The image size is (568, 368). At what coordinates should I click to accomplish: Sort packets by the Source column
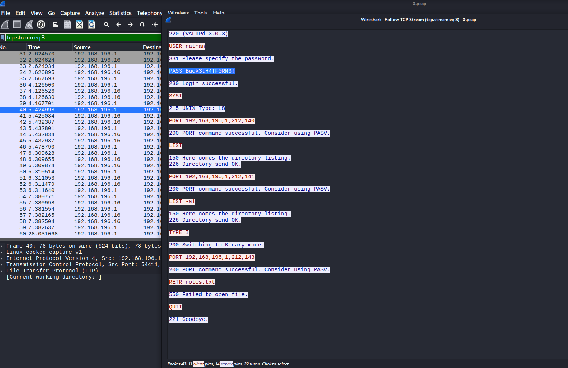point(82,47)
